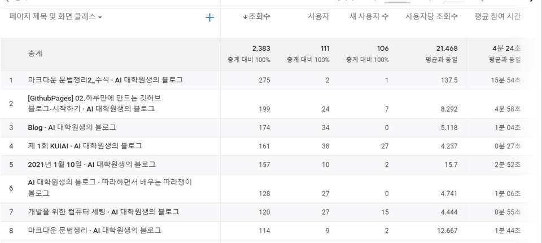Click the plus icon to add dimension
This screenshot has height=243, width=542.
click(209, 17)
